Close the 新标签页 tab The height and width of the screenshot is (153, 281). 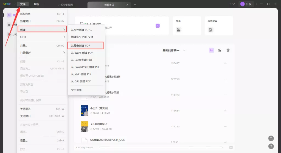coord(127,5)
